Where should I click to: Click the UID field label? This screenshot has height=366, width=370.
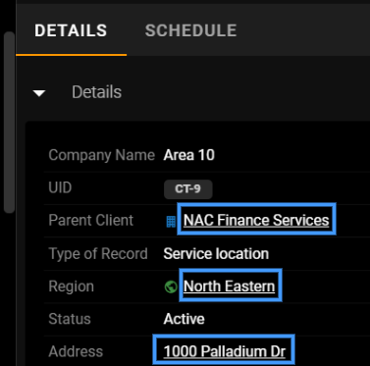coord(60,187)
